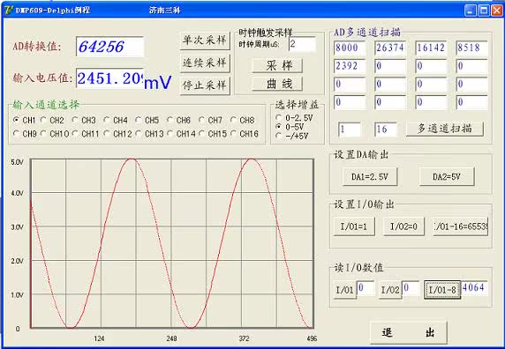The width and height of the screenshot is (505, 349).
Task: Stop sampling with 停止采样 button
Action: 205,85
